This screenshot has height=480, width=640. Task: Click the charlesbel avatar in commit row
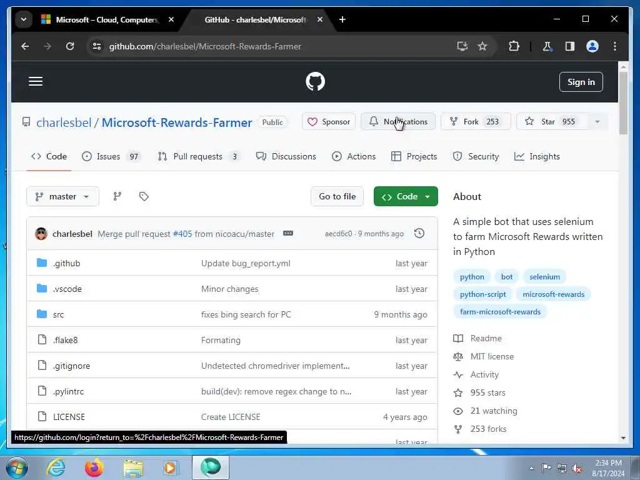pos(41,234)
